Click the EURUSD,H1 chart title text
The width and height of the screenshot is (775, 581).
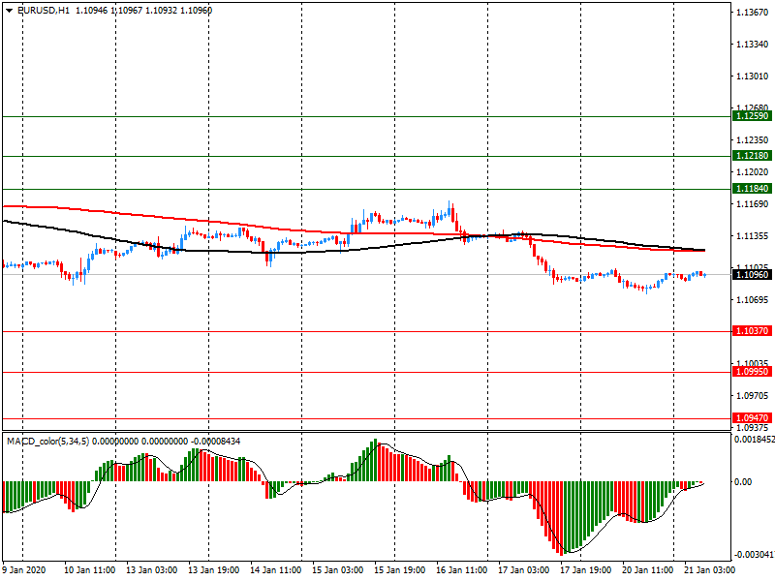point(44,11)
